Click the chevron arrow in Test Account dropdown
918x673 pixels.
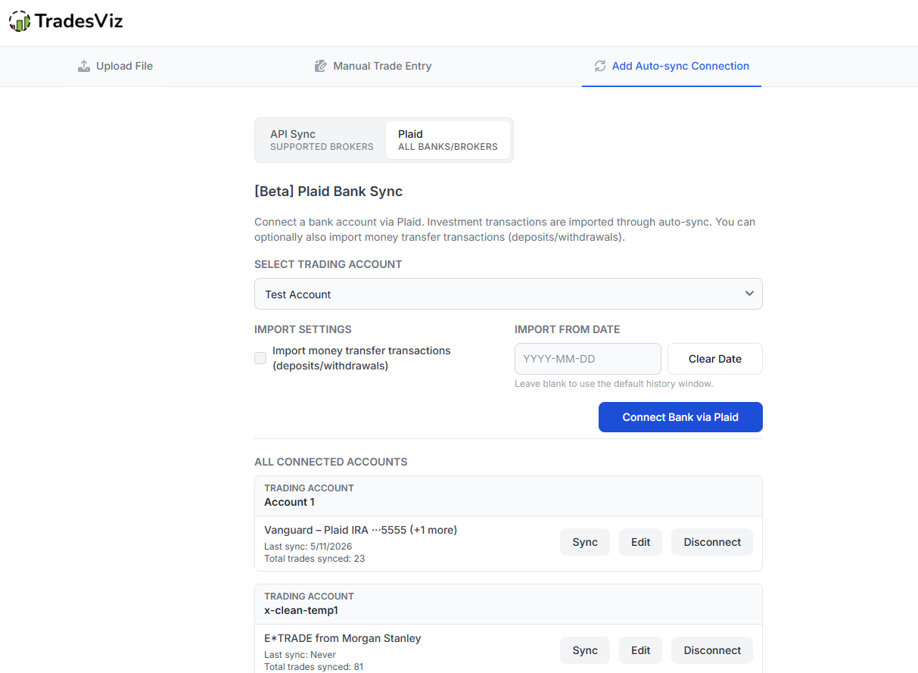coord(749,294)
